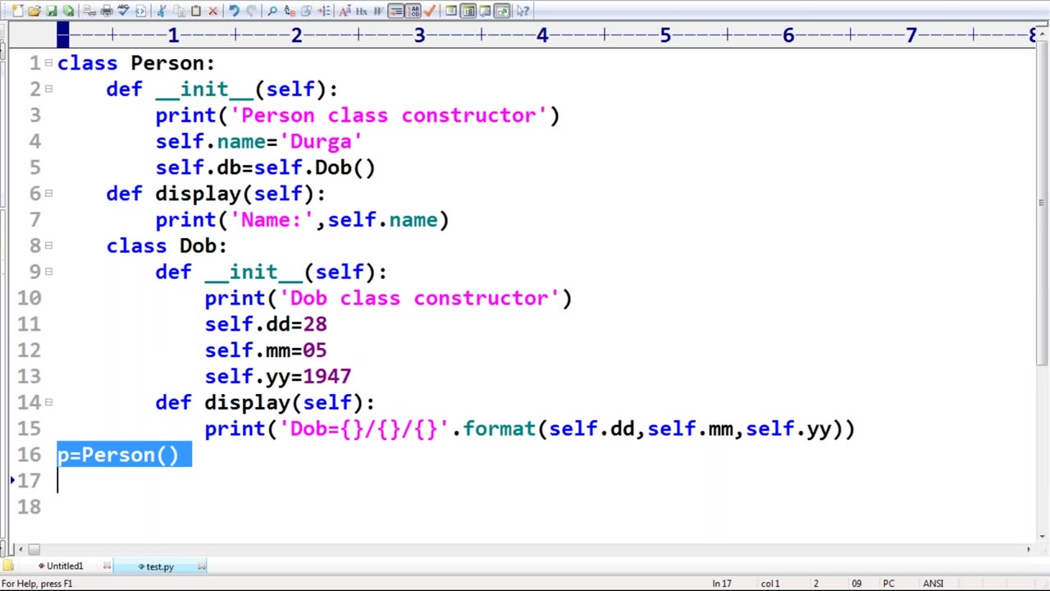
Task: Toggle the output window button
Action: click(485, 11)
